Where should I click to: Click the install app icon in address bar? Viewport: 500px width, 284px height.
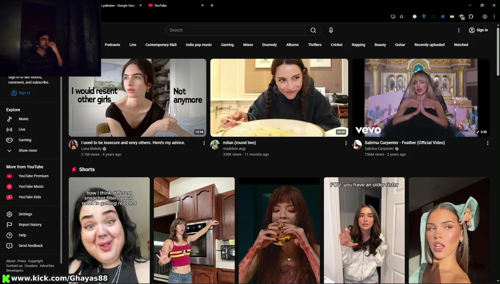[393, 17]
